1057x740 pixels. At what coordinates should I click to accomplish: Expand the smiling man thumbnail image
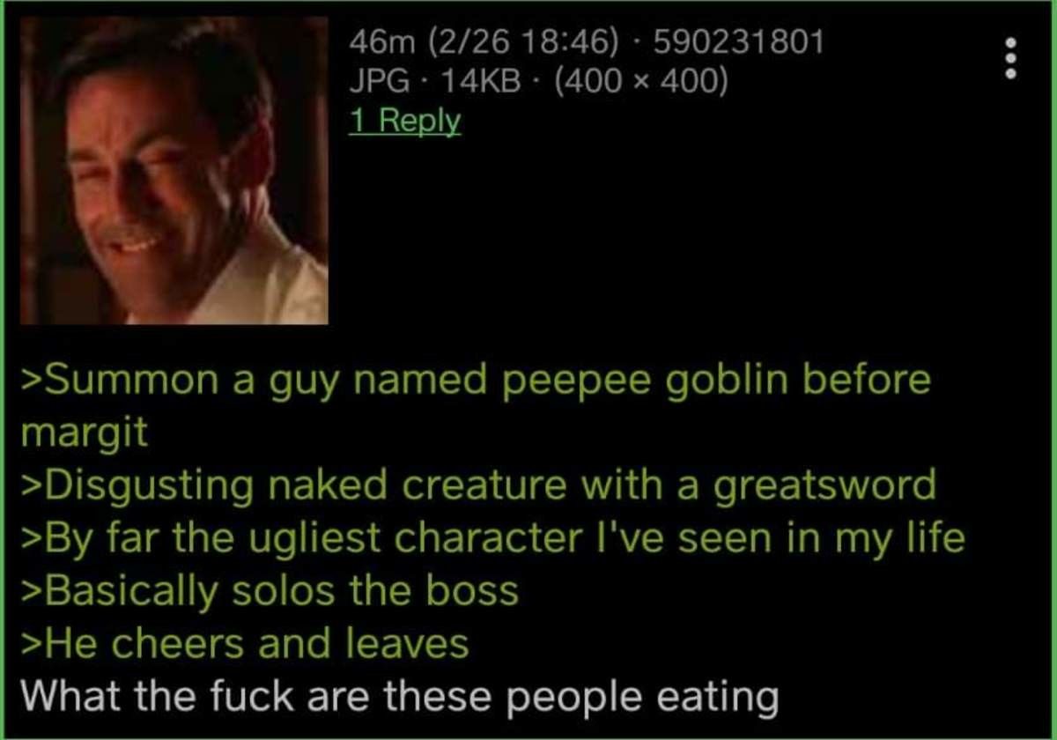click(174, 170)
